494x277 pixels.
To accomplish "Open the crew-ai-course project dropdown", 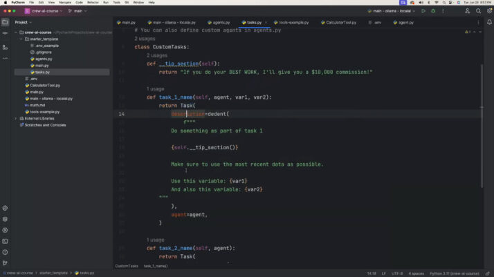I will (x=44, y=11).
